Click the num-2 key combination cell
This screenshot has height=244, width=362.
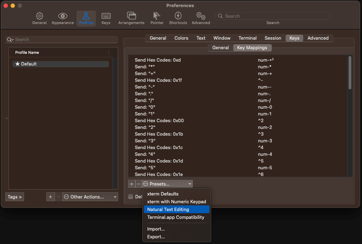(265, 127)
